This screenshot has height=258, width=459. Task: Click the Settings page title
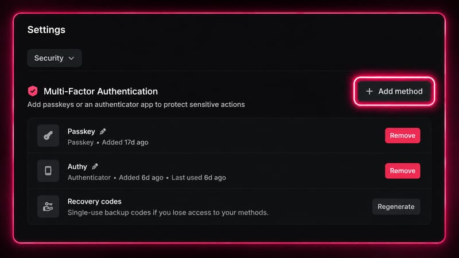pyautogui.click(x=46, y=30)
